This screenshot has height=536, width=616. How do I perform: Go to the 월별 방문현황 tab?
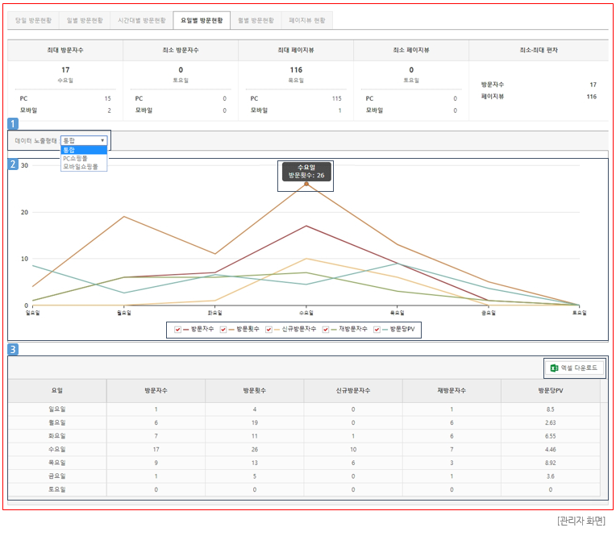coord(256,20)
